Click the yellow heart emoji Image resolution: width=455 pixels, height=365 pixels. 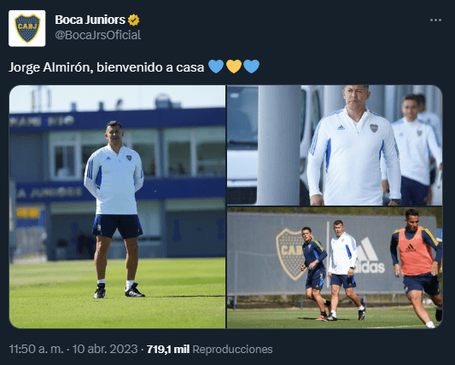pos(234,67)
